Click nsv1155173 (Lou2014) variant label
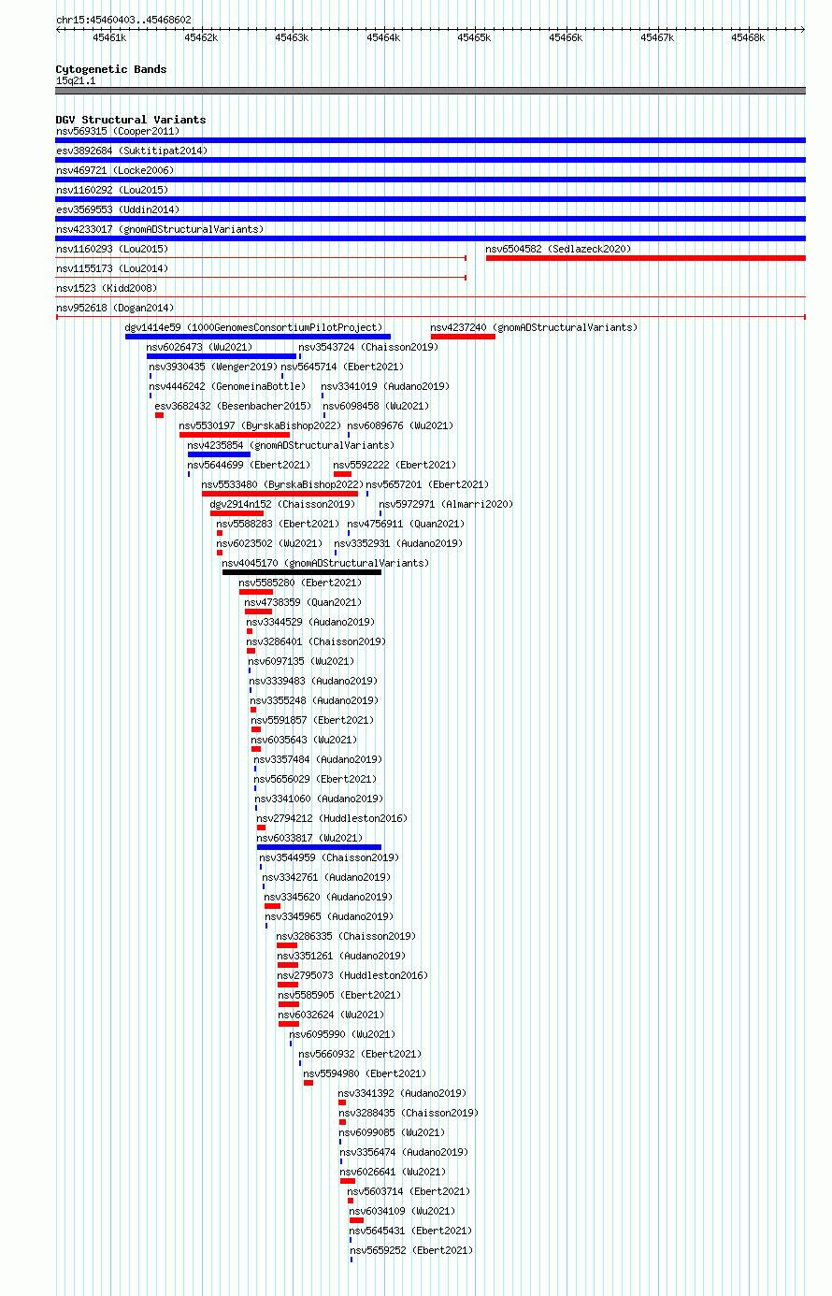Viewport: 832px width, 1296px height. click(x=112, y=269)
